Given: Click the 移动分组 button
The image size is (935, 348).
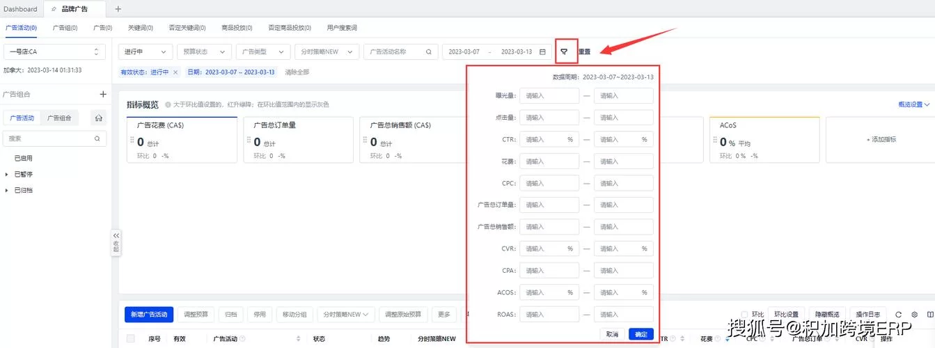Looking at the screenshot, I should 295,315.
